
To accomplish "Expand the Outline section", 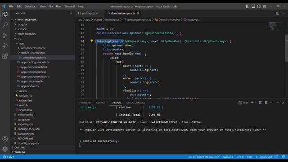I will [x=19, y=148].
